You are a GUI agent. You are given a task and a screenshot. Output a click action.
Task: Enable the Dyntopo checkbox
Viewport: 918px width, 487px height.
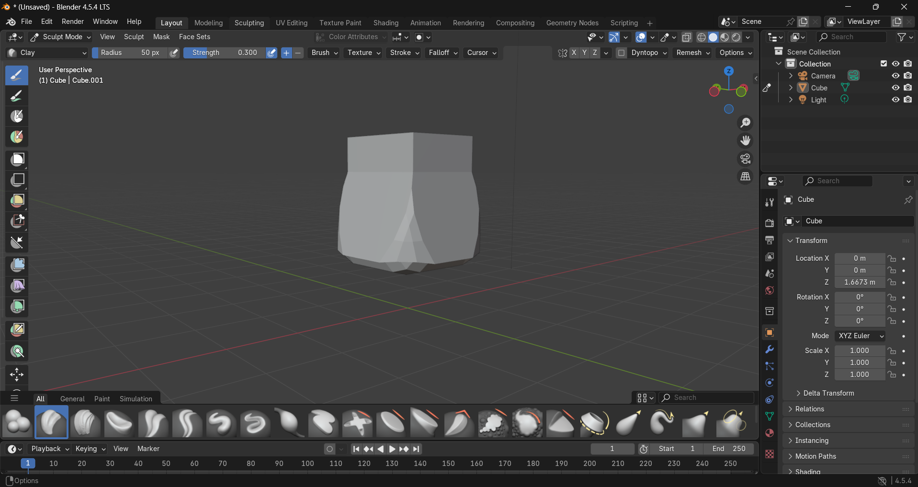tap(621, 53)
